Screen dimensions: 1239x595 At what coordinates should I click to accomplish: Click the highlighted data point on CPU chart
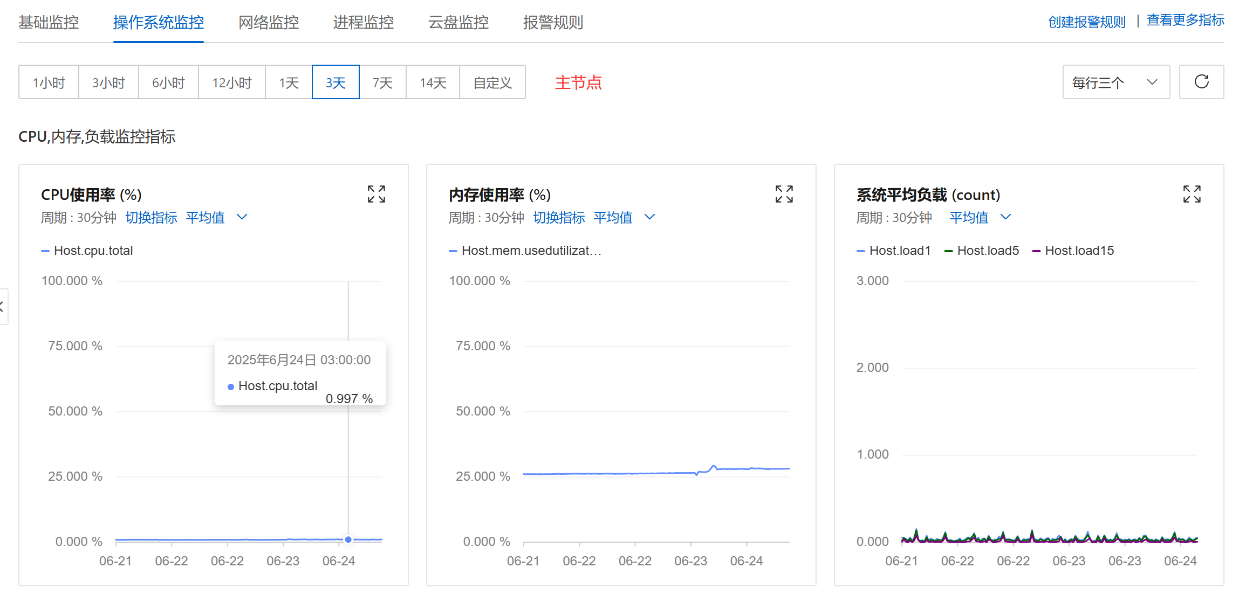pyautogui.click(x=348, y=539)
